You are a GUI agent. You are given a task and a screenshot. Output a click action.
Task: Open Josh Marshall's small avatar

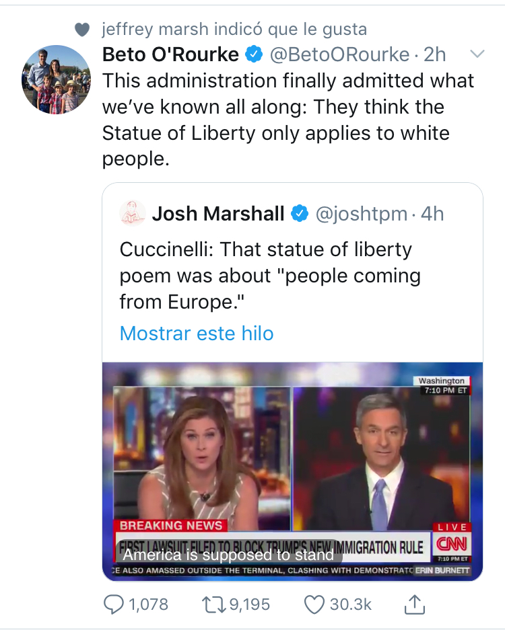coord(133,213)
